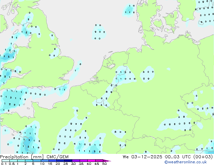
Task: Pick the 15–20 mm legend color box
Action: click(52, 161)
